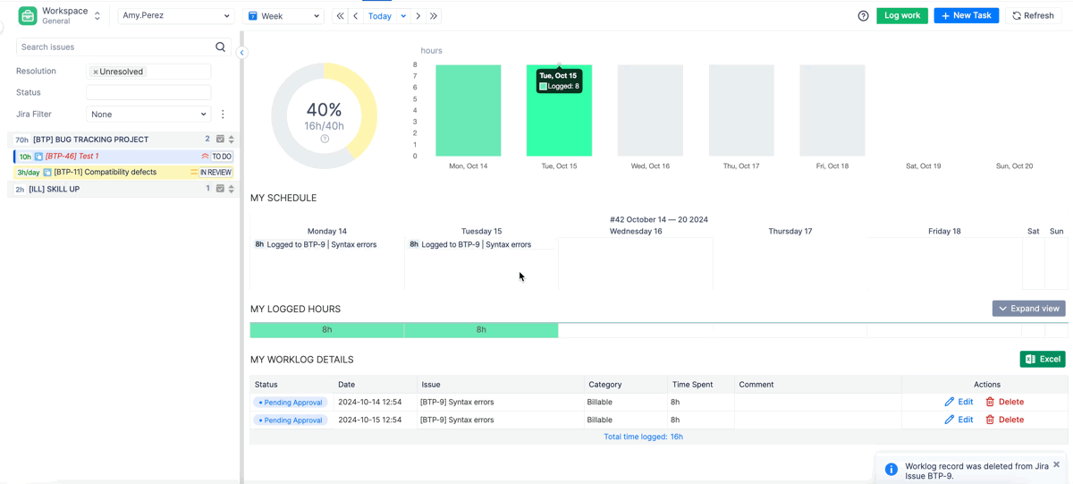Click the 8h logged hours bar for Monday
This screenshot has width=1073, height=484.
click(326, 330)
